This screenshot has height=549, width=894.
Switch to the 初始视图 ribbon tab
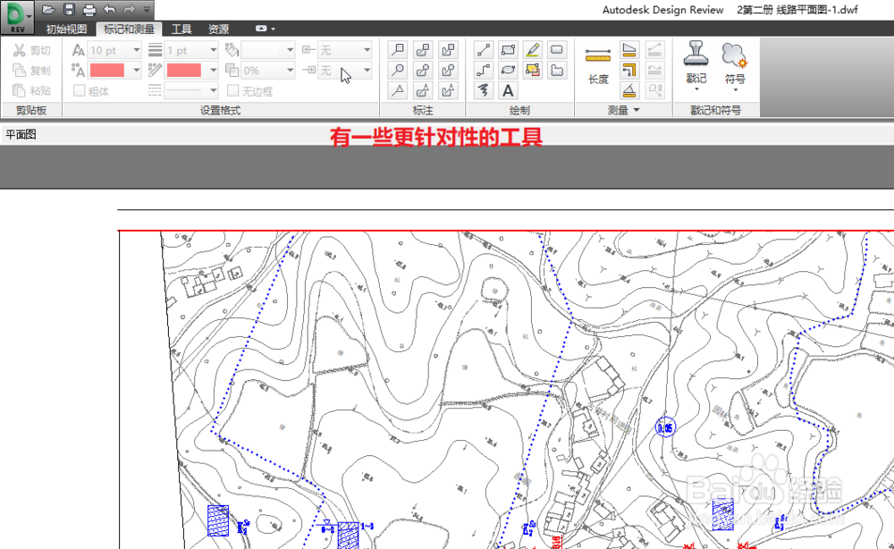click(66, 30)
